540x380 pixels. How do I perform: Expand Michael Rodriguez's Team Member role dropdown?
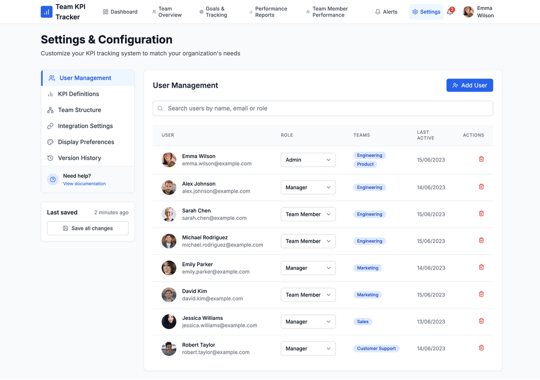click(x=308, y=241)
